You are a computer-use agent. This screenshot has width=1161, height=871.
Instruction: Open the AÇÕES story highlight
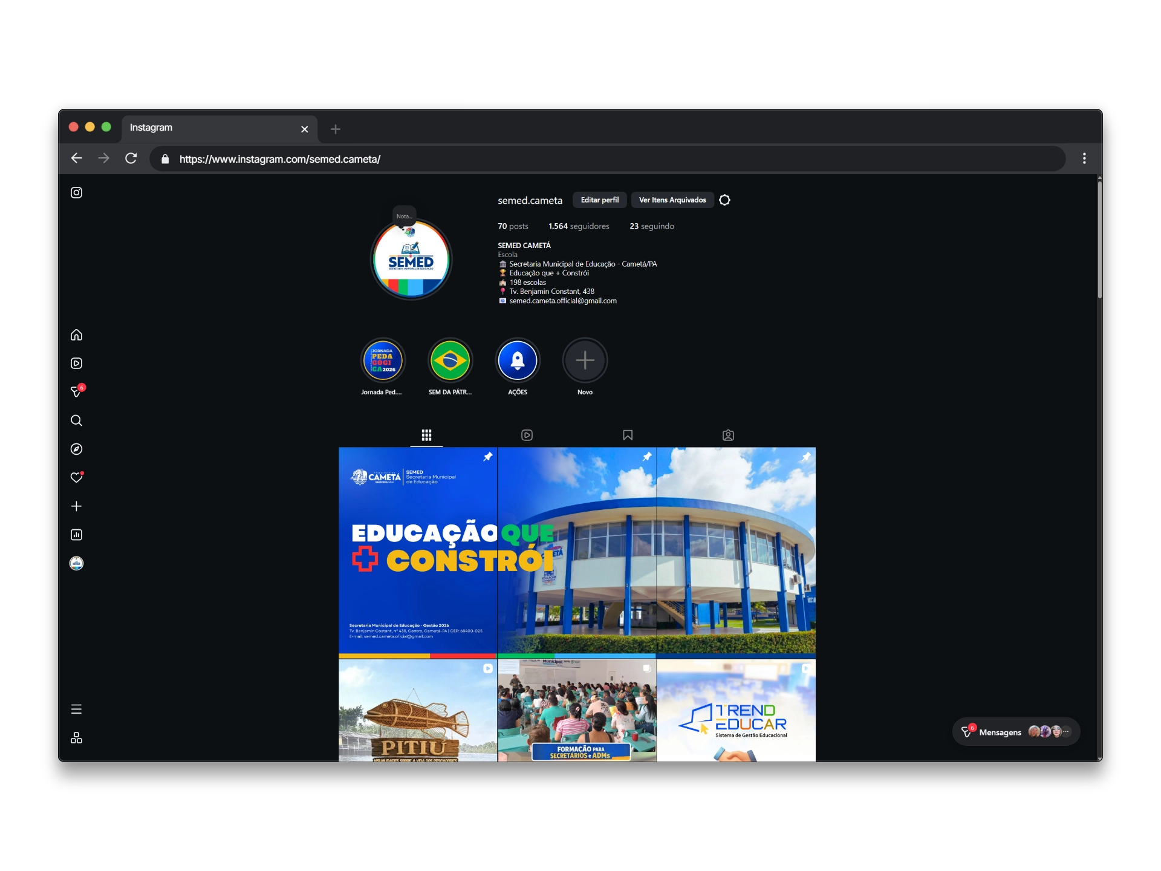517,361
